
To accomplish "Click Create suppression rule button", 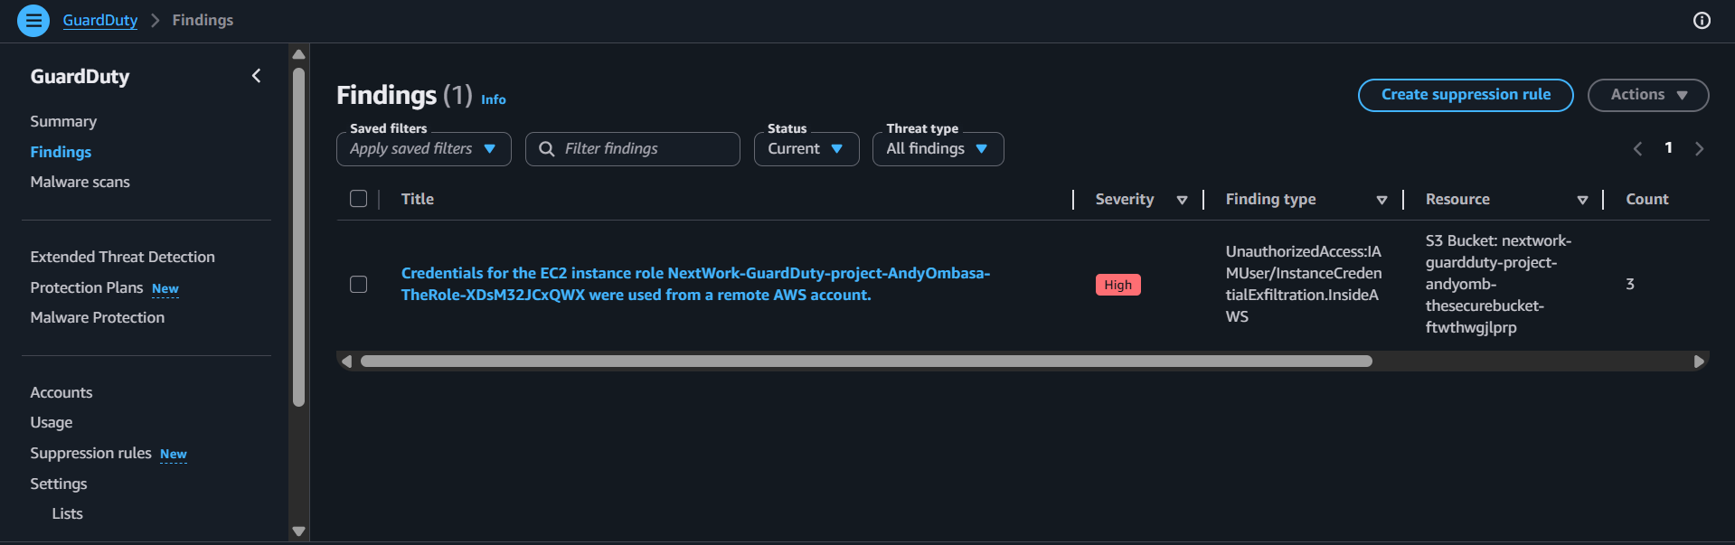I will [x=1466, y=95].
